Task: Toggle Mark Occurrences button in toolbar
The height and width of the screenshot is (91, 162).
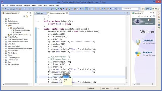Action: pyautogui.click(x=86, y=9)
